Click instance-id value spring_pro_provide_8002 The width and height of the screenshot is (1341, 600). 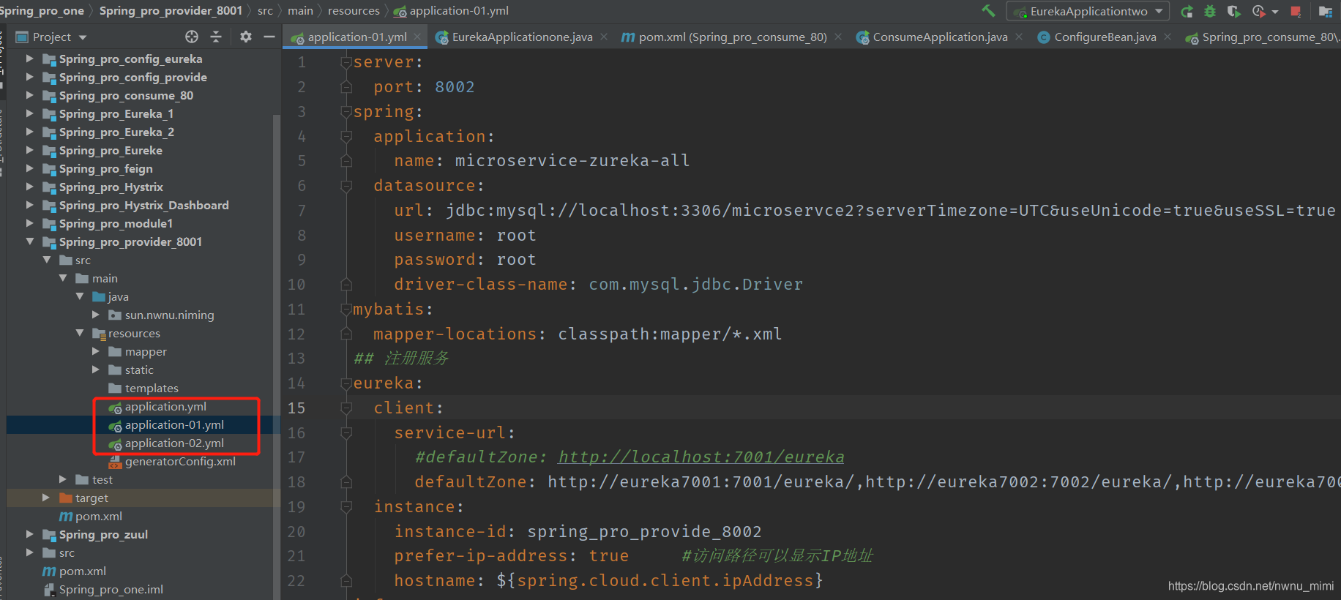point(644,532)
